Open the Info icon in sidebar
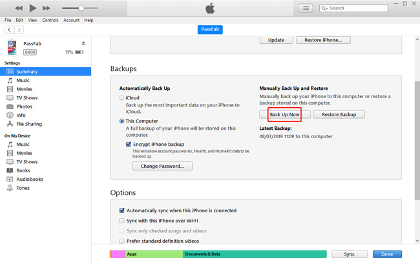The height and width of the screenshot is (264, 420). [x=10, y=116]
